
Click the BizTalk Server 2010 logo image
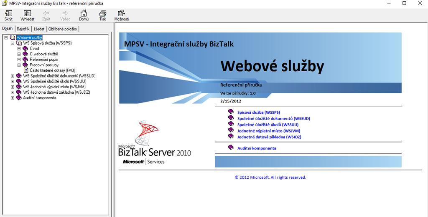[155, 143]
